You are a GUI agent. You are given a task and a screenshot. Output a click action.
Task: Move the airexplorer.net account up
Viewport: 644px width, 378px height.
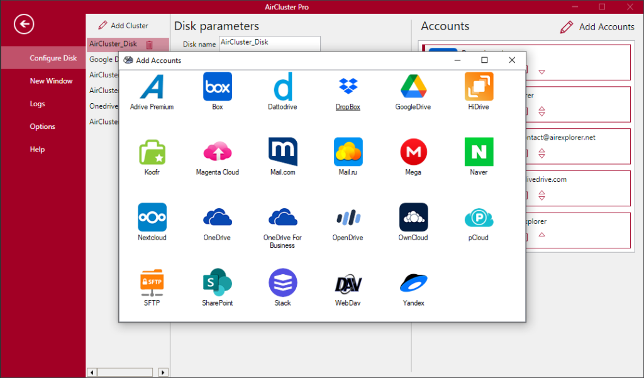[x=541, y=151]
